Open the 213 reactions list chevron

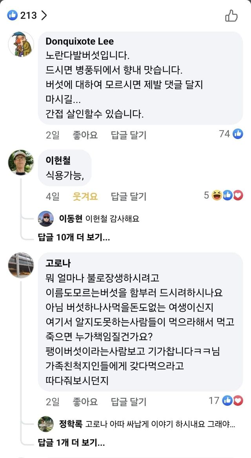(44, 15)
